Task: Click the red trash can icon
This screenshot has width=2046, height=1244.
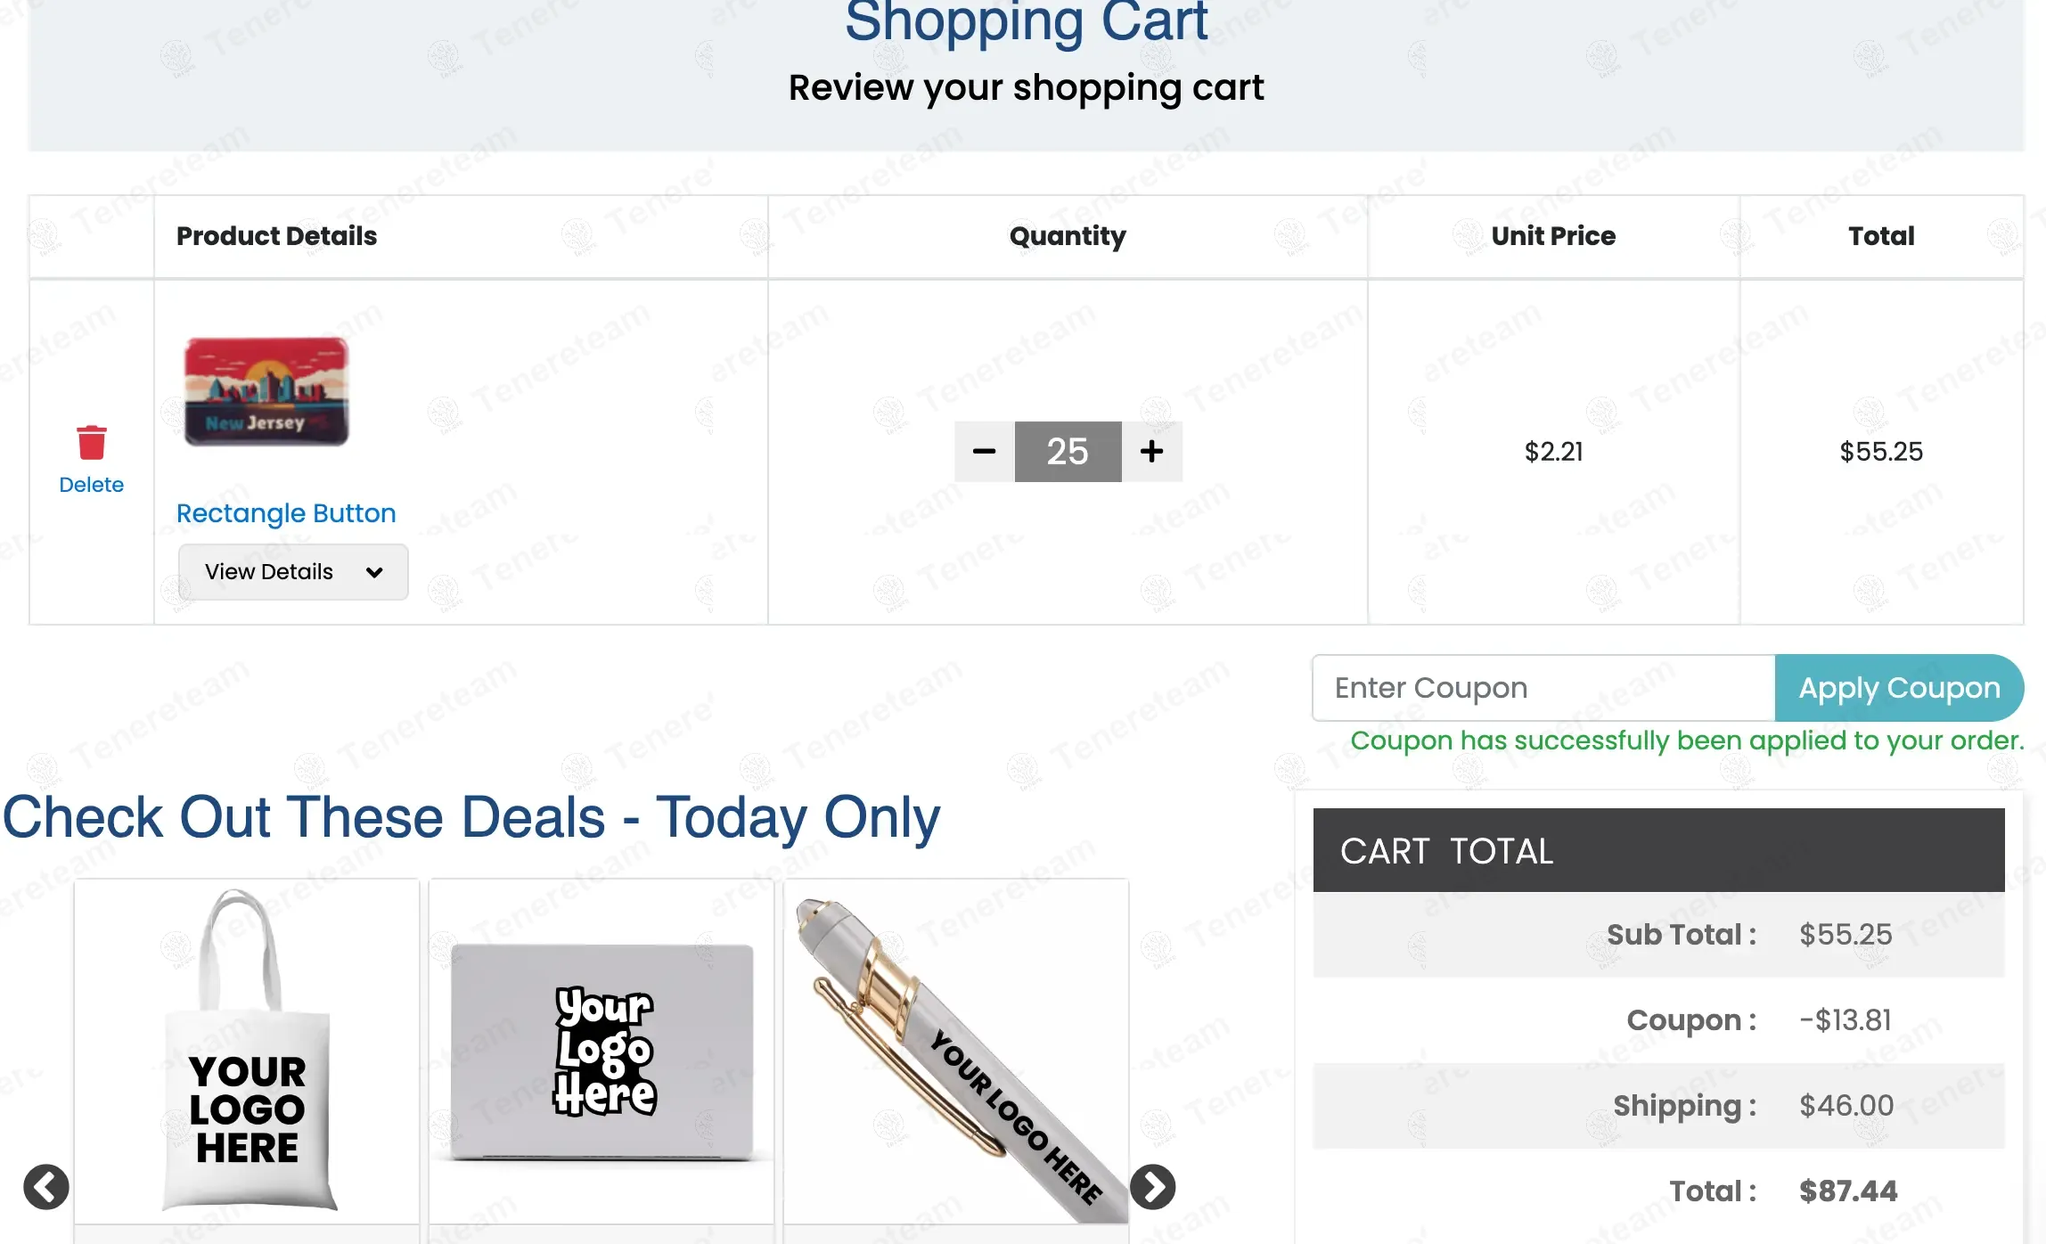Action: (91, 442)
